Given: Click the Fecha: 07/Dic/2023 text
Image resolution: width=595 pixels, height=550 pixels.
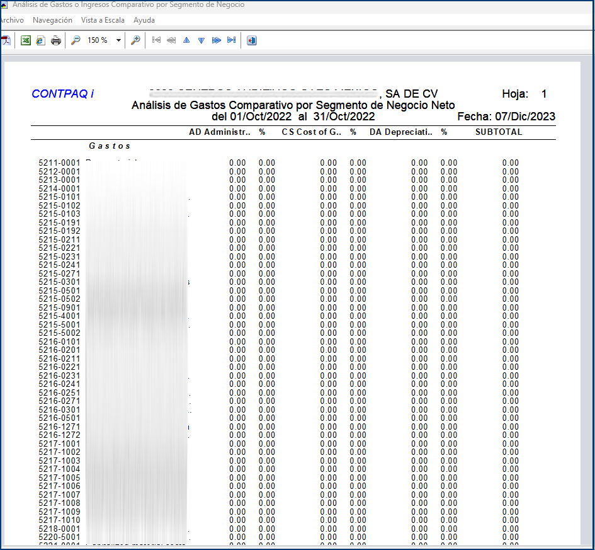Looking at the screenshot, I should click(x=506, y=117).
